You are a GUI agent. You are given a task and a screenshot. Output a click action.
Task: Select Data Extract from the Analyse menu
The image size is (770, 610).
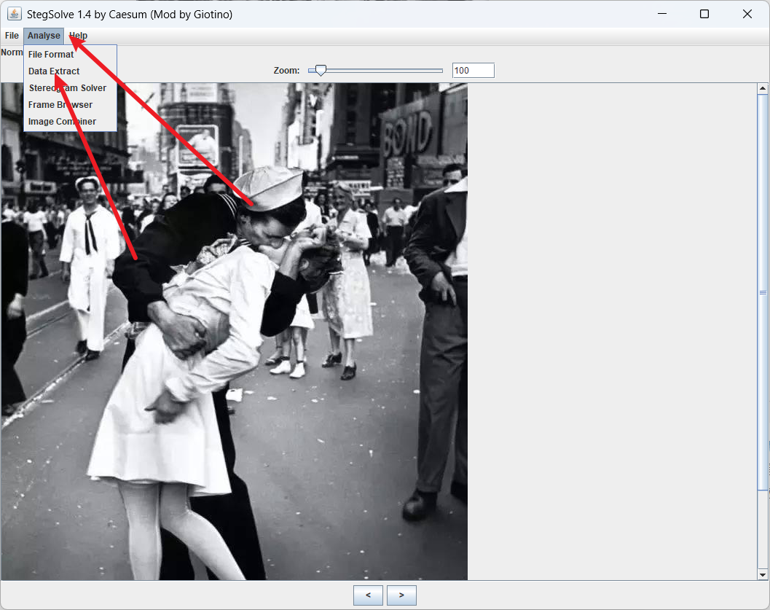click(54, 71)
